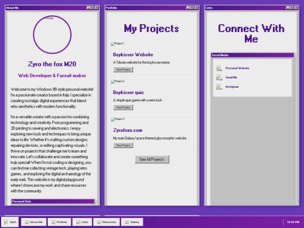Click the Project 3 image
304x228 pixels.
point(118,119)
